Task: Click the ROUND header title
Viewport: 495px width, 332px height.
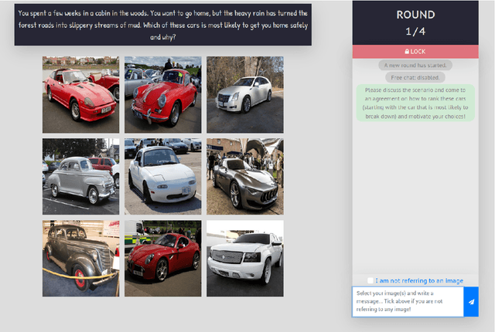Action: (415, 15)
